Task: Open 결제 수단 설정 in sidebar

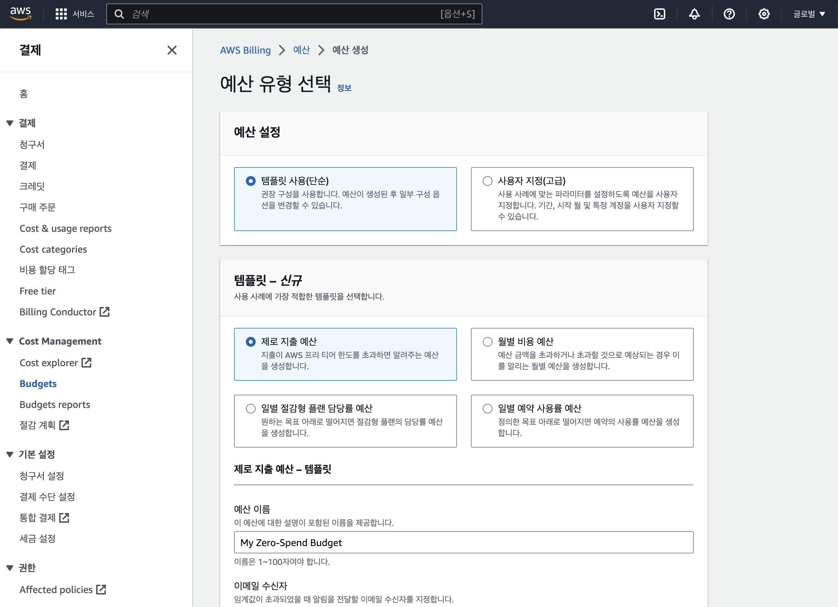Action: (x=47, y=497)
